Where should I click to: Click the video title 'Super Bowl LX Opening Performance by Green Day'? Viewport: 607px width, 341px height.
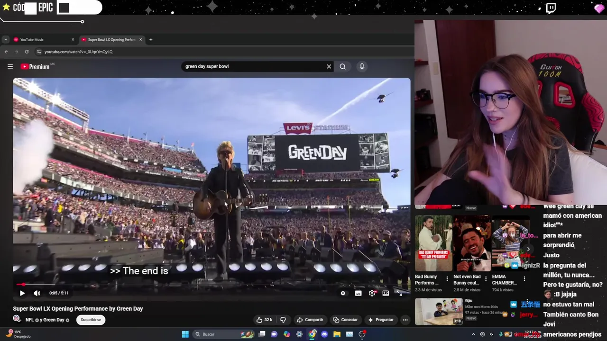pyautogui.click(x=78, y=309)
